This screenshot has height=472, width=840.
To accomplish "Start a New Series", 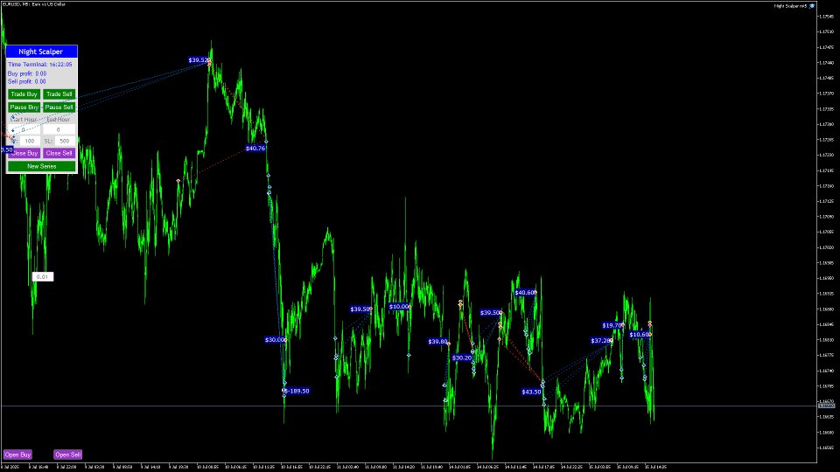I will 42,166.
